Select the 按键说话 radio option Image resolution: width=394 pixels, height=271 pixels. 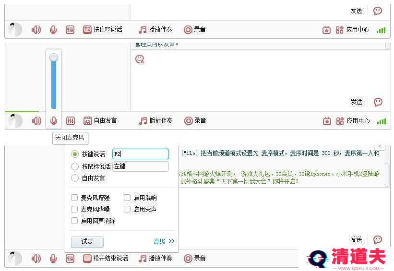[75, 154]
